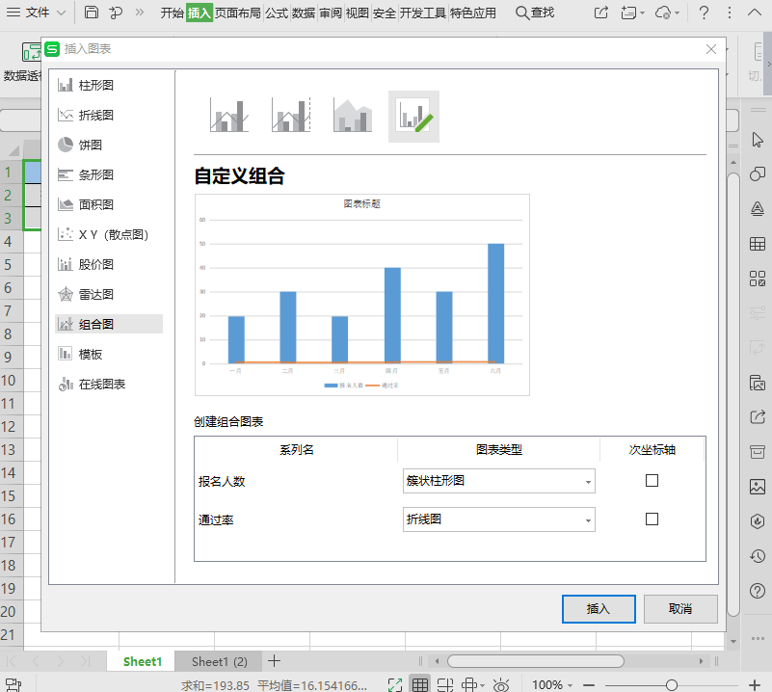
Task: Click the help question mark sidebar icon
Action: 758,591
